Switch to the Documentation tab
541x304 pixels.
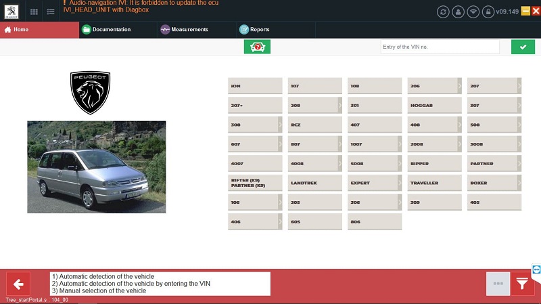coord(118,30)
